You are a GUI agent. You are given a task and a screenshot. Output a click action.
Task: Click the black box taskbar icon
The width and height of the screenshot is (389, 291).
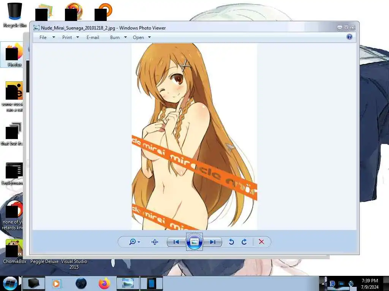pos(34,283)
